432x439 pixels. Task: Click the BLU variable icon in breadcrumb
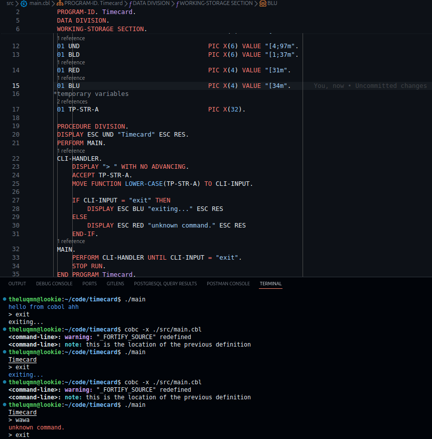click(263, 4)
